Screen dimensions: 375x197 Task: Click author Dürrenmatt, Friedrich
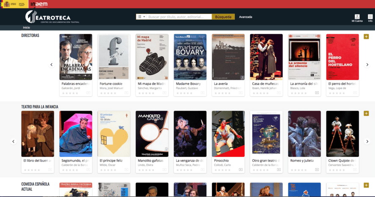pyautogui.click(x=227, y=88)
